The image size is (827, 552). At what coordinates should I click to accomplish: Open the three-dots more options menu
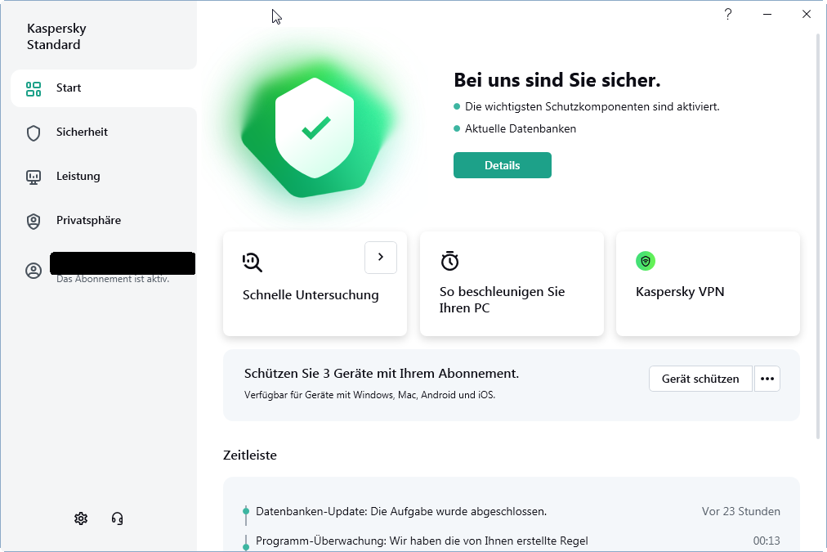point(767,379)
